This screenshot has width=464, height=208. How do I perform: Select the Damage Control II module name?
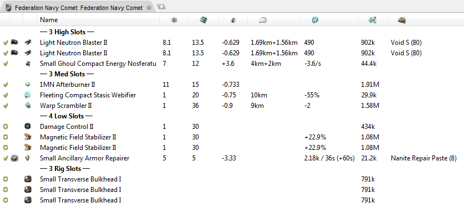[67, 127]
